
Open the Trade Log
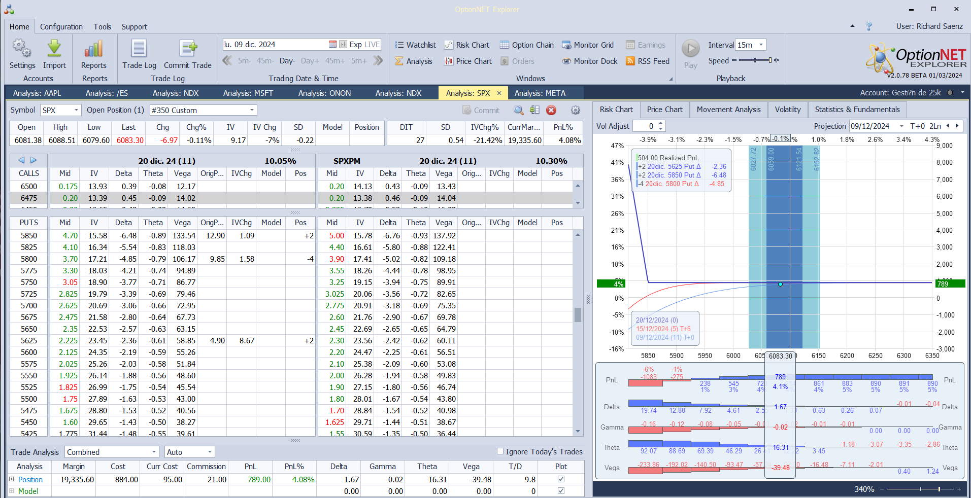pyautogui.click(x=139, y=54)
